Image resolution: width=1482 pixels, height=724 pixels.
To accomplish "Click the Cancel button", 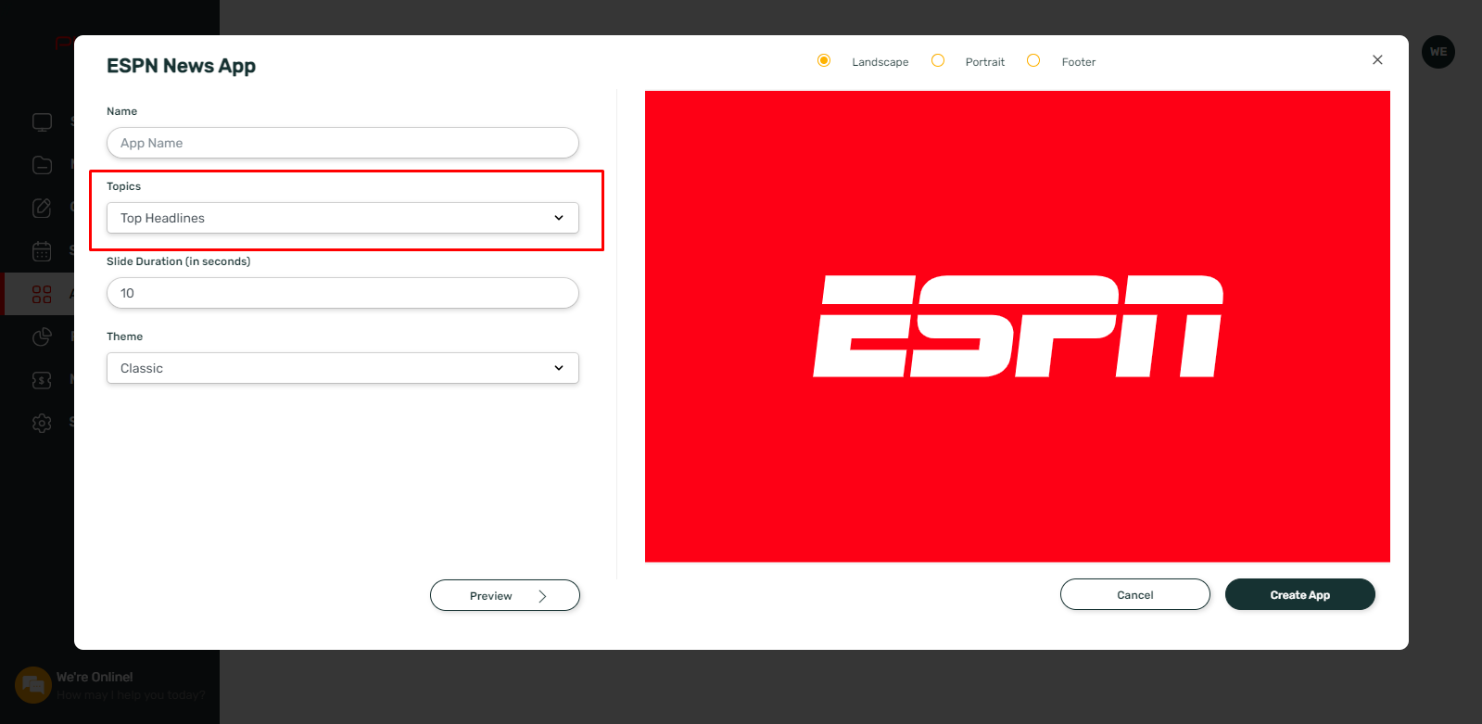I will (1135, 594).
